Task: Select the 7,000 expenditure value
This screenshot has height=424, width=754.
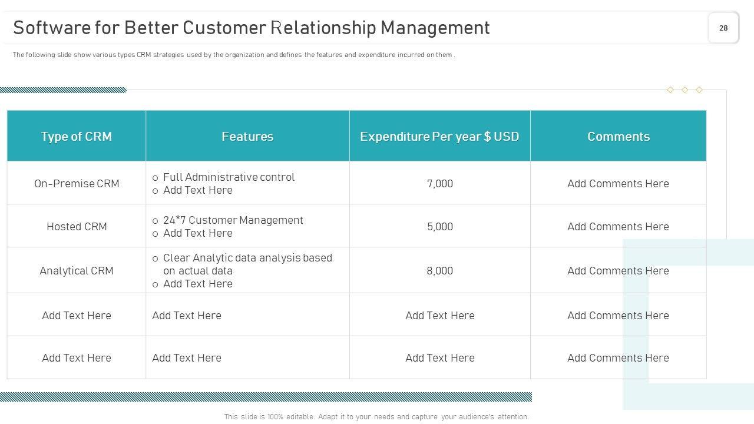Action: tap(440, 184)
